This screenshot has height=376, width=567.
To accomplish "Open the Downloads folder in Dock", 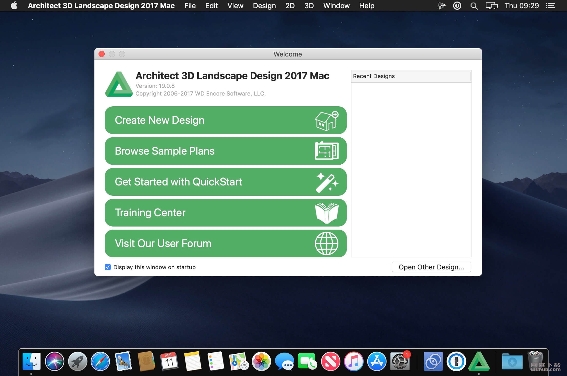I will tap(512, 361).
